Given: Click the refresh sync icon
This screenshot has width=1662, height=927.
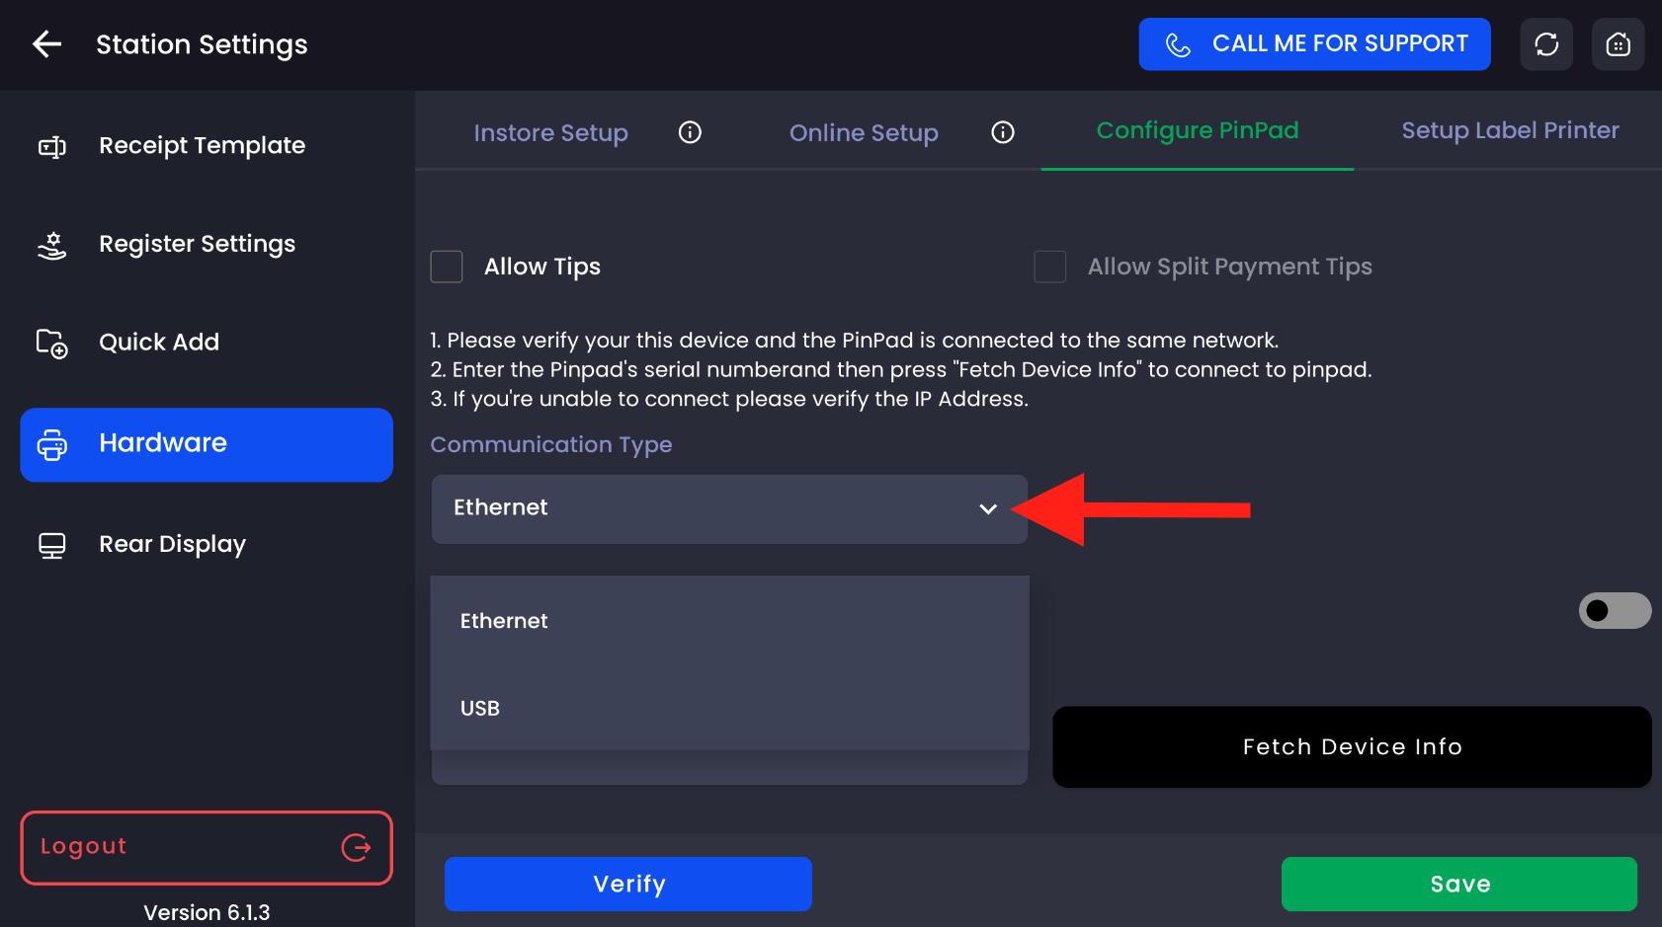Looking at the screenshot, I should click(1545, 44).
